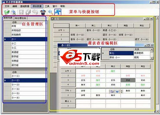Viewport: 160px width, 115px height.
Task: Select the 所有班级 row
Action: (25, 30)
